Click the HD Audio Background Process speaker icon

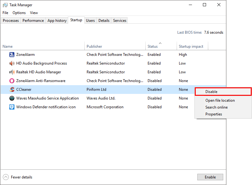tap(12, 63)
